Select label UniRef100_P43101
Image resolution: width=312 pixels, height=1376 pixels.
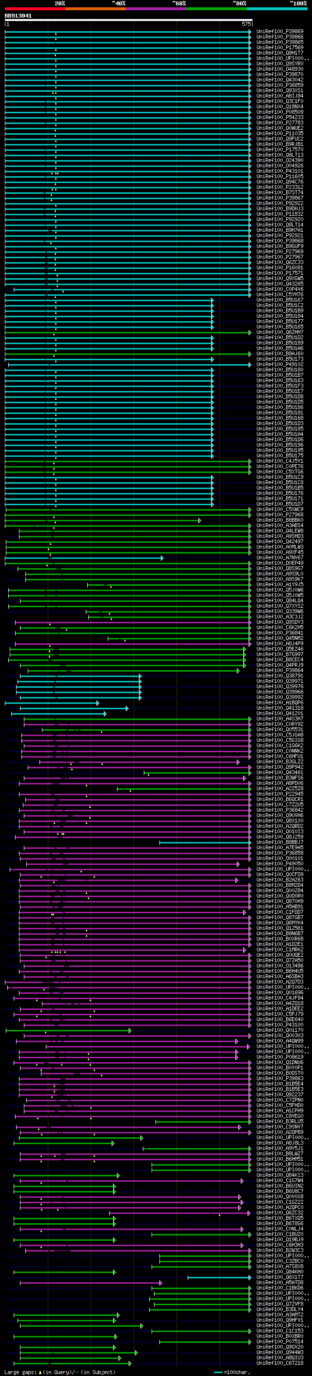pos(280,171)
